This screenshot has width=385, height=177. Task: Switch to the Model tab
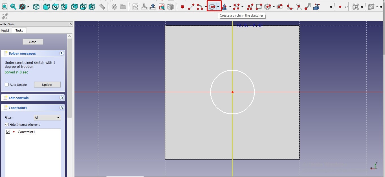(5, 30)
